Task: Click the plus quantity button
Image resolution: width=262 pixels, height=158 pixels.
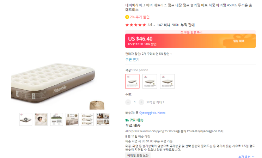Action: 141,102
